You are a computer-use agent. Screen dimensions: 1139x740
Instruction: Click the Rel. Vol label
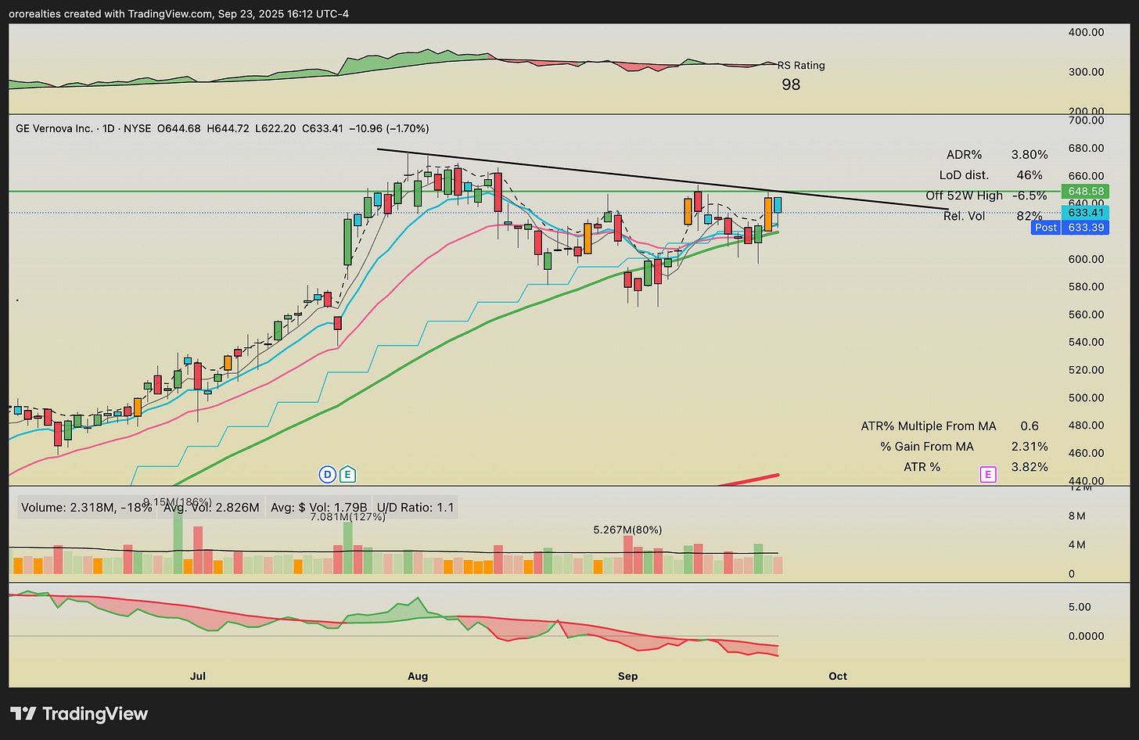(x=964, y=216)
